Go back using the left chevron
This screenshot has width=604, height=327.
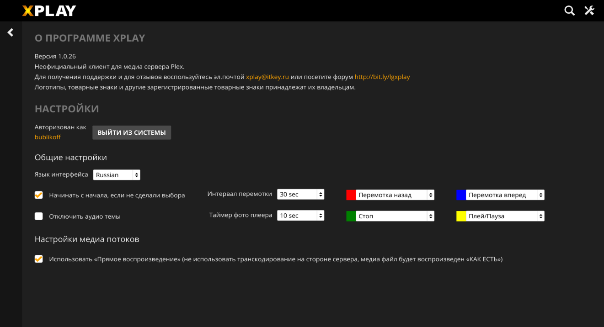pos(11,32)
